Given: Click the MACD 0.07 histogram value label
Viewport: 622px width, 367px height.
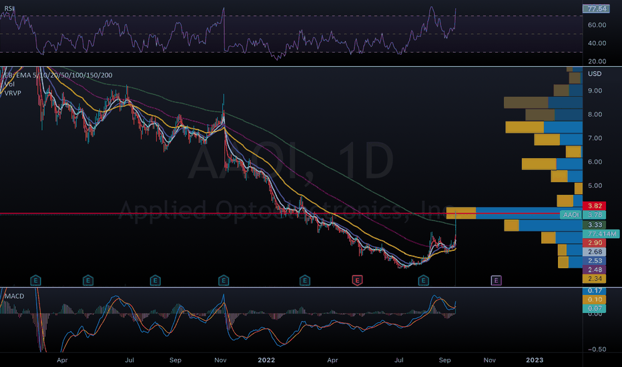Looking at the screenshot, I should [594, 308].
